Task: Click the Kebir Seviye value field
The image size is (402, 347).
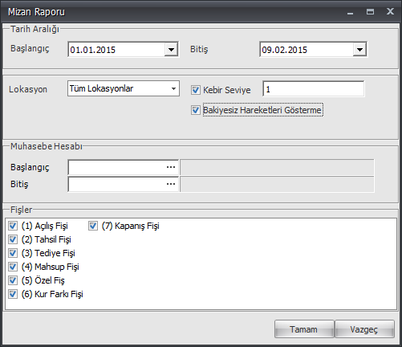Action: pyautogui.click(x=314, y=89)
